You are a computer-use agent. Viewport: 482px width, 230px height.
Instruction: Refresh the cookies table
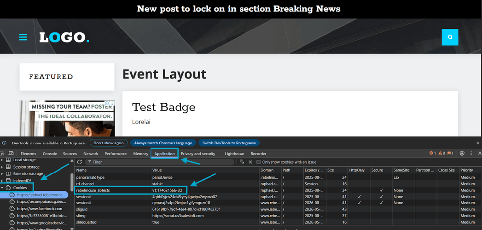[x=79, y=162]
